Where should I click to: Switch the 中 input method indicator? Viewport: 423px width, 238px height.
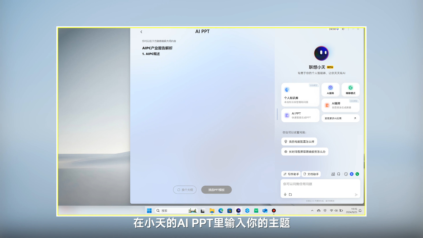pos(325,210)
